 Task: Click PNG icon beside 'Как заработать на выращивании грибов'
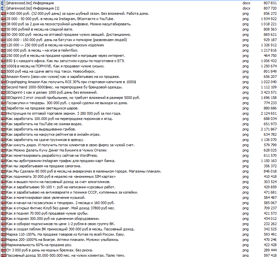(x=3, y=129)
